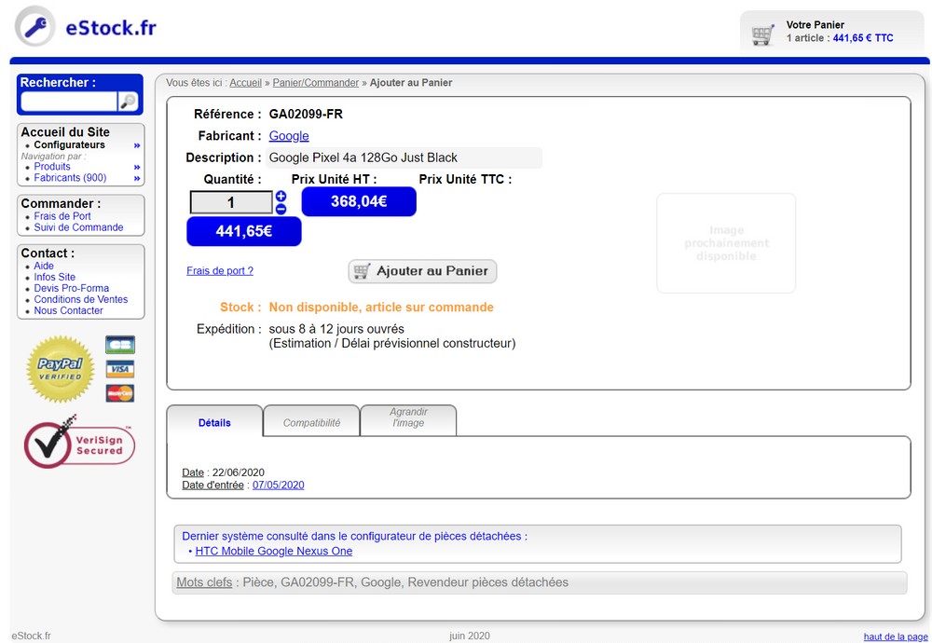Click the haut de la page link
Screen dimensions: 932x643
895,636
